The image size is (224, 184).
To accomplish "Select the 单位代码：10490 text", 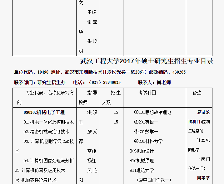I will click(31, 72).
